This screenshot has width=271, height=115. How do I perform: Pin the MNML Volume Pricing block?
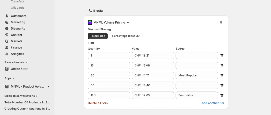coord(221,22)
